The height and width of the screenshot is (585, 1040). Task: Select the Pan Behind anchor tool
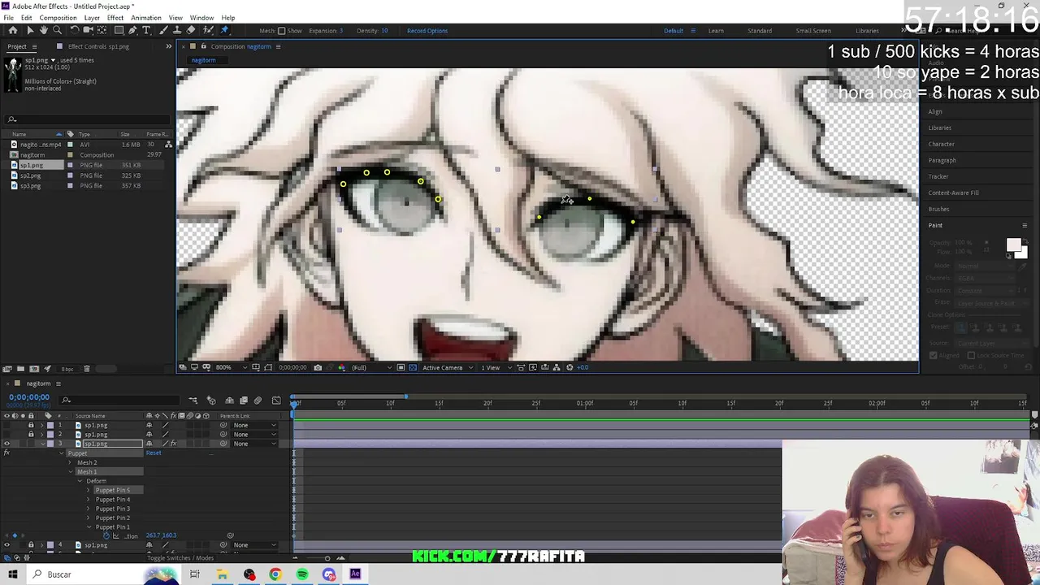(102, 30)
